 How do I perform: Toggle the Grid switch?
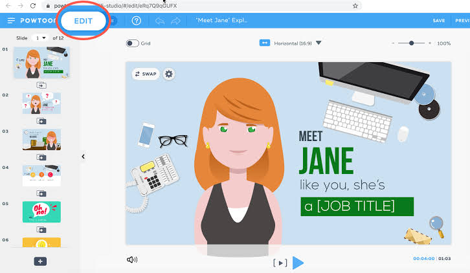(x=132, y=43)
